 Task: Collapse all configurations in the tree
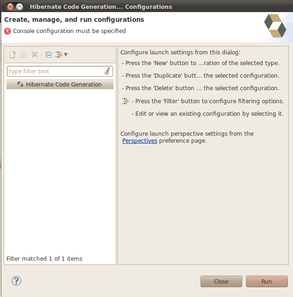(48, 55)
